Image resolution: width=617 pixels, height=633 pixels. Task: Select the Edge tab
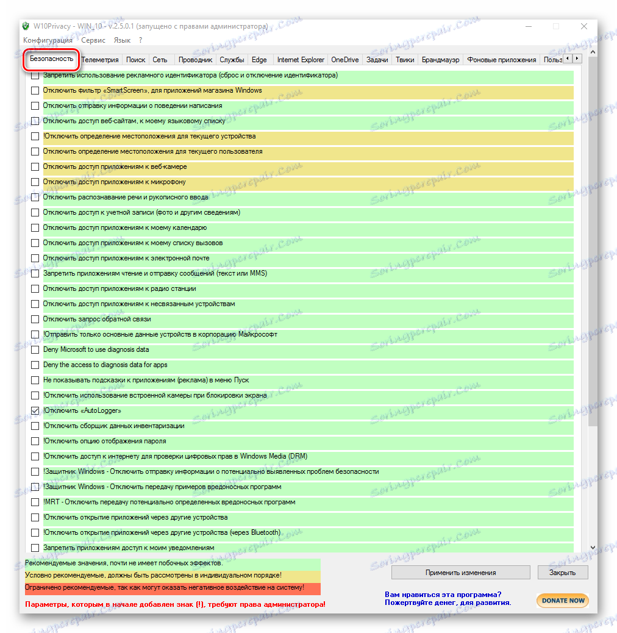tap(259, 59)
